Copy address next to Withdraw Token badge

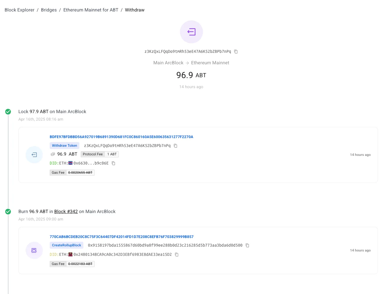(176, 146)
